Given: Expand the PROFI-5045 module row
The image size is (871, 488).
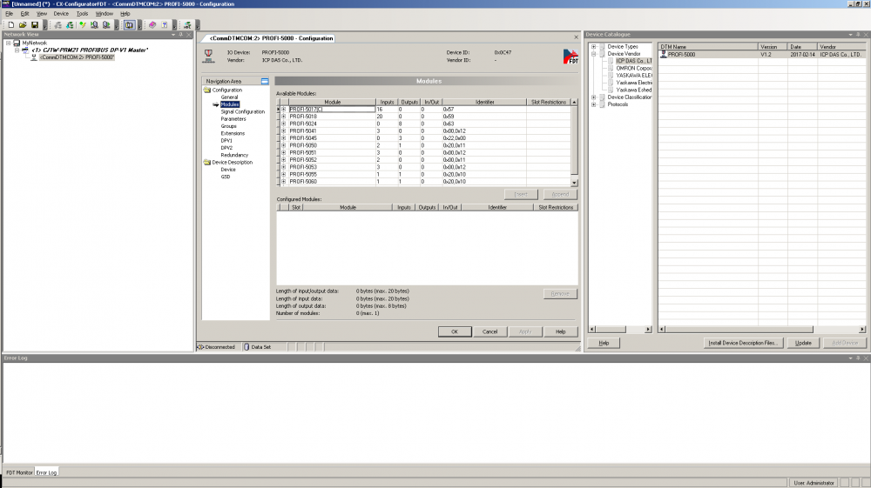Looking at the screenshot, I should 283,138.
